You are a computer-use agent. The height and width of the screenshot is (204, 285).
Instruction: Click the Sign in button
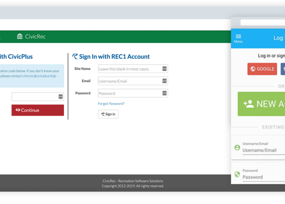tap(108, 114)
